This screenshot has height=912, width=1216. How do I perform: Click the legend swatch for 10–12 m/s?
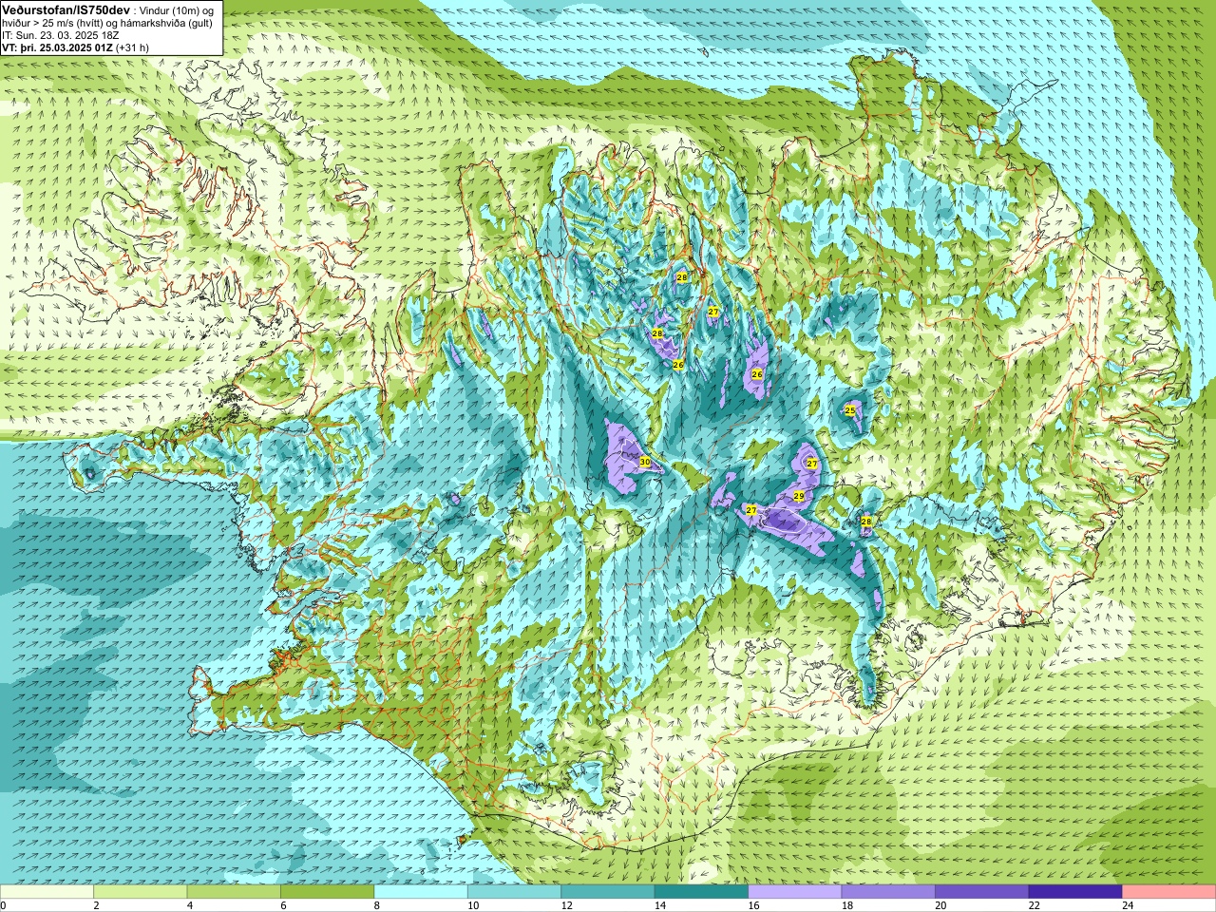514,892
